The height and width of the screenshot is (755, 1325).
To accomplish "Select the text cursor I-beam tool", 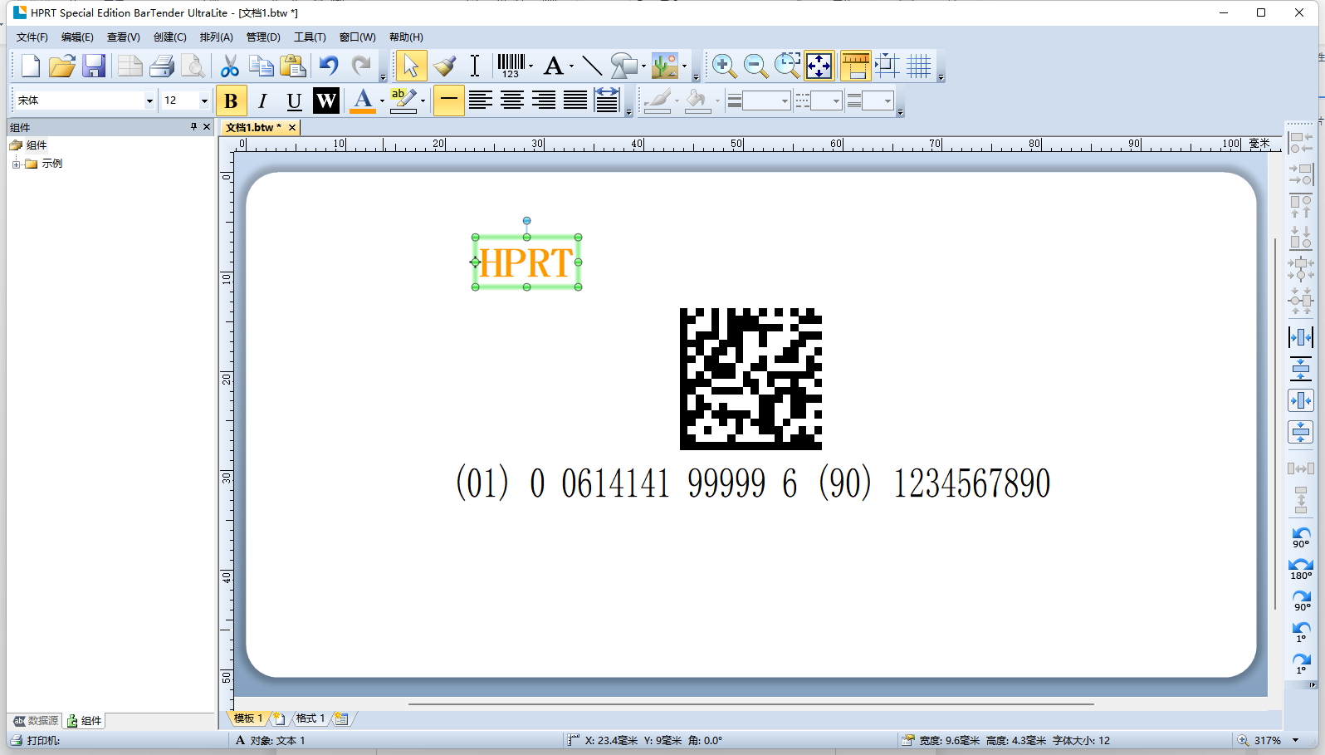I will [475, 66].
